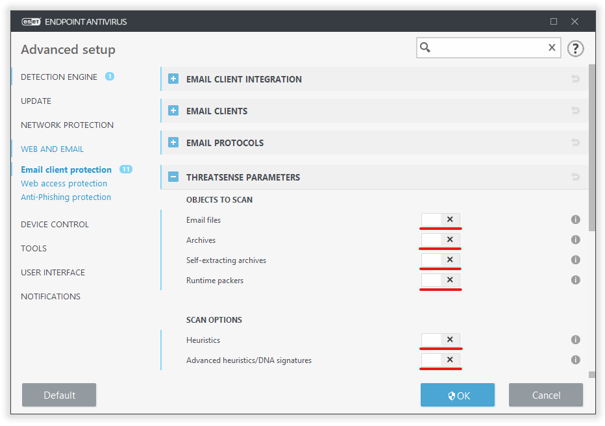
Task: Open the Device Control category
Action: tap(55, 224)
